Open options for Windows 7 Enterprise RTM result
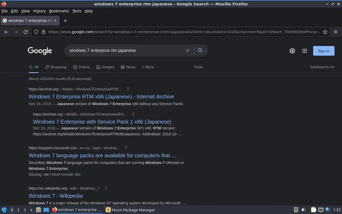This screenshot has width=342, height=214. (128, 89)
